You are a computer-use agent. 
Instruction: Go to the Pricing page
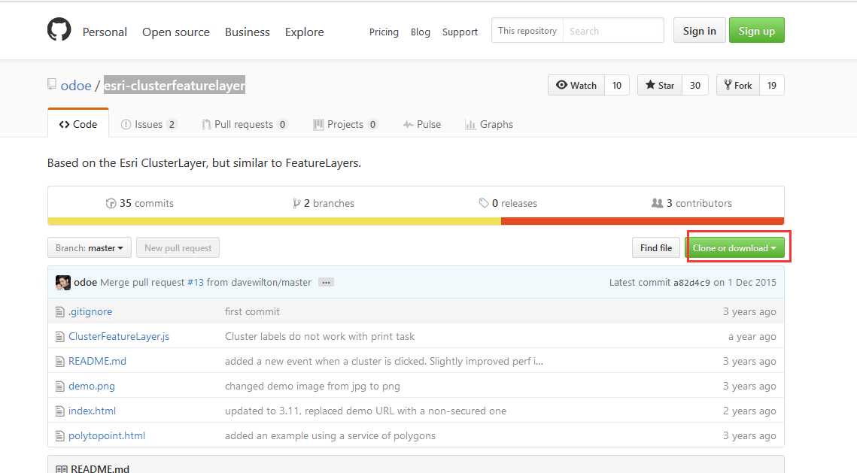pos(384,32)
